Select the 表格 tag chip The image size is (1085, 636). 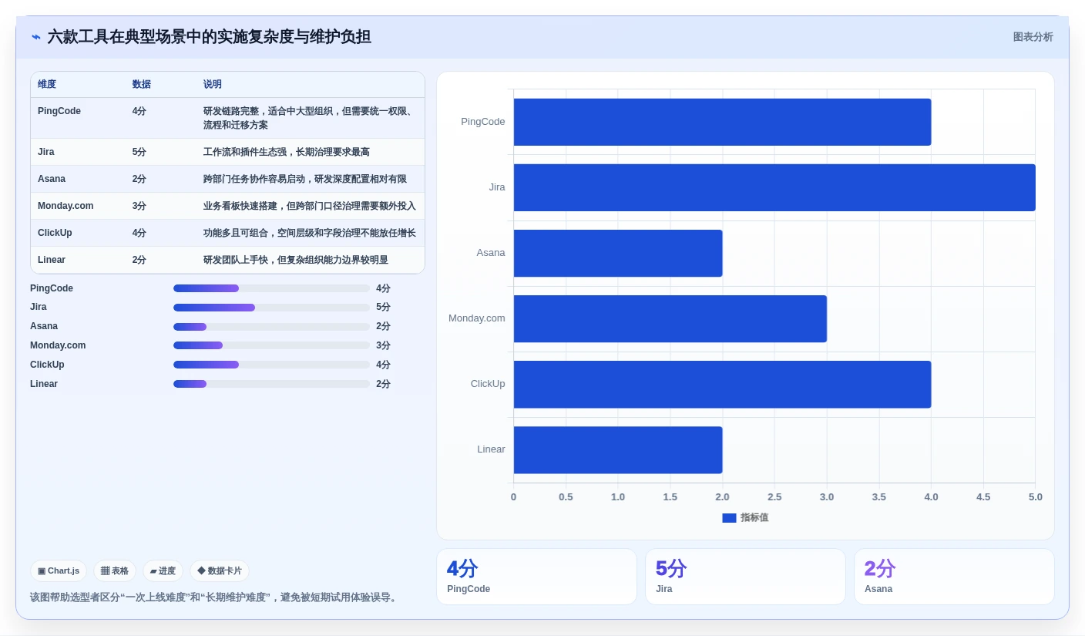pos(115,571)
